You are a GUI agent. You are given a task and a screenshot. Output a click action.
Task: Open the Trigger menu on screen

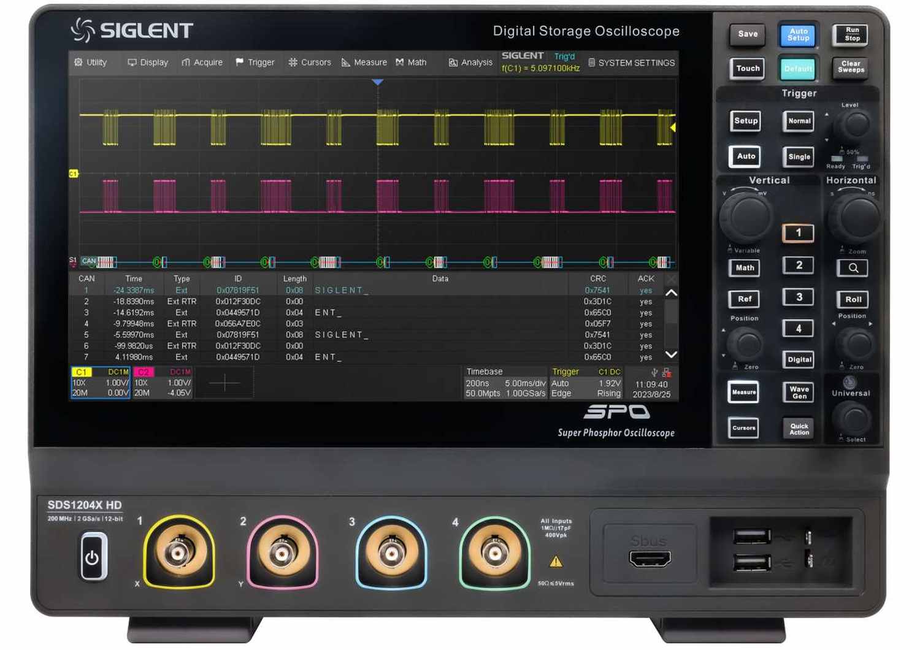pos(255,63)
